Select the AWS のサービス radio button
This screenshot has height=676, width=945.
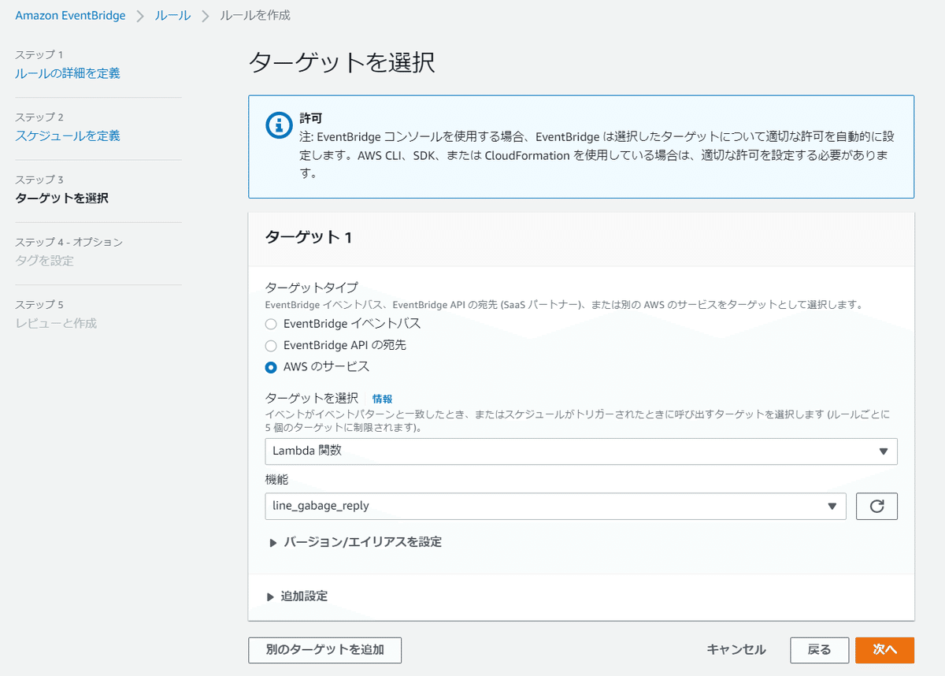click(270, 367)
